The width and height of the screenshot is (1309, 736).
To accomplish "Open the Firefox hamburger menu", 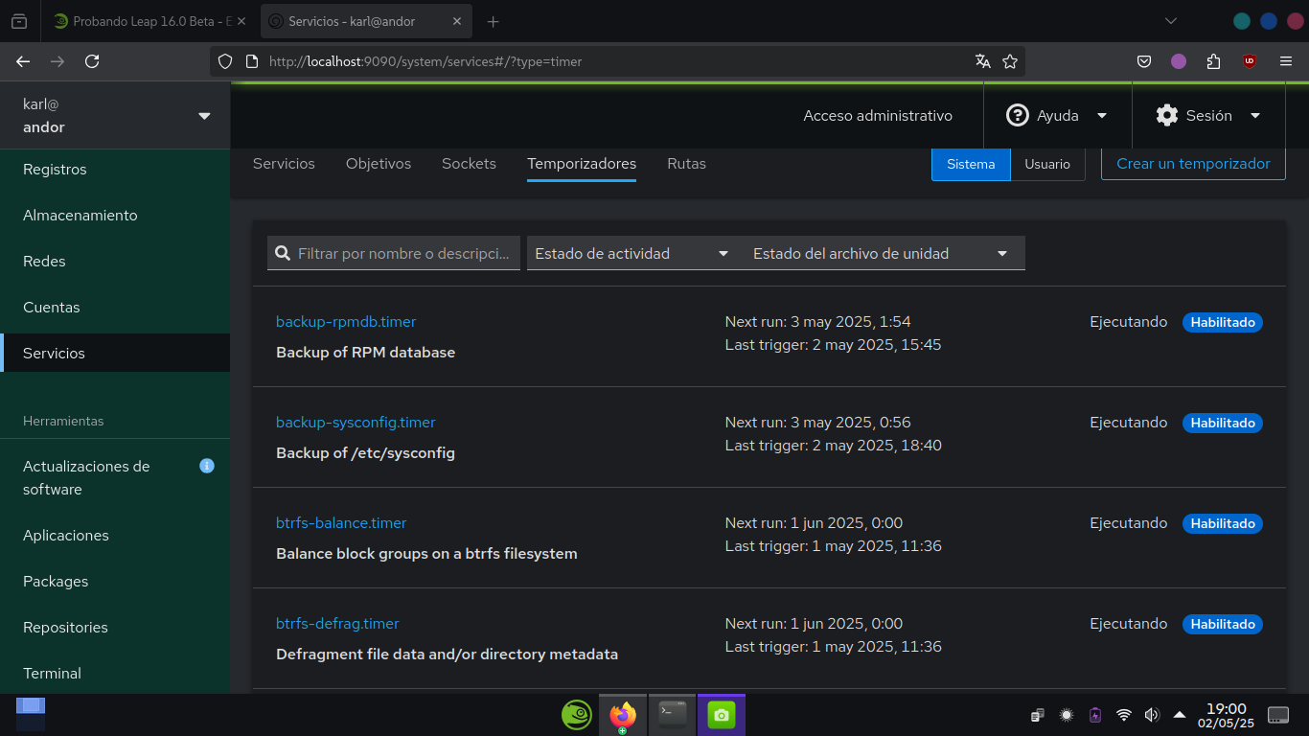I will (1286, 61).
